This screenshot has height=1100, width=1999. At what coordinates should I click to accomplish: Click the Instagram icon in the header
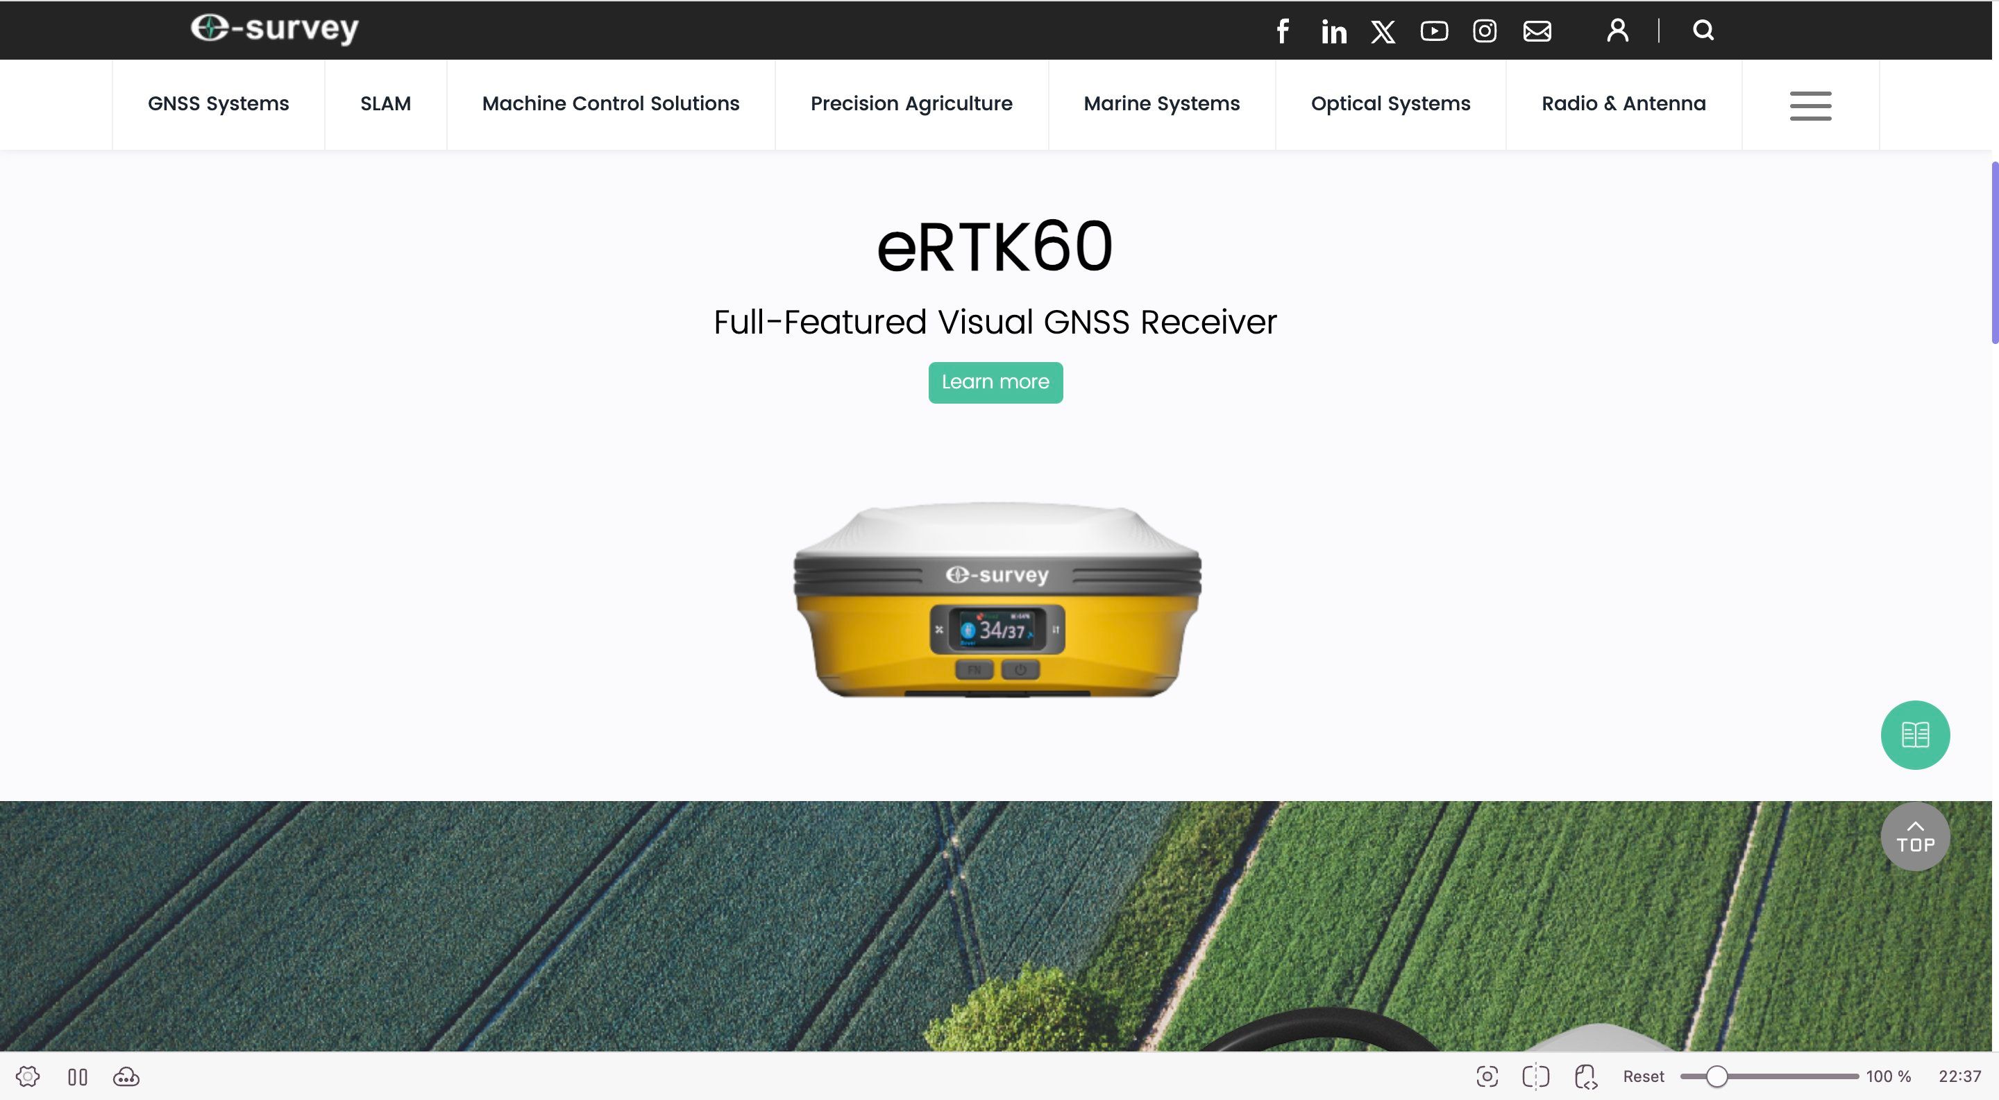point(1484,31)
